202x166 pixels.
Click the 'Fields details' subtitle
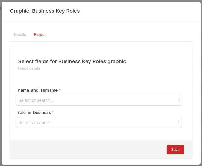coord(29,68)
